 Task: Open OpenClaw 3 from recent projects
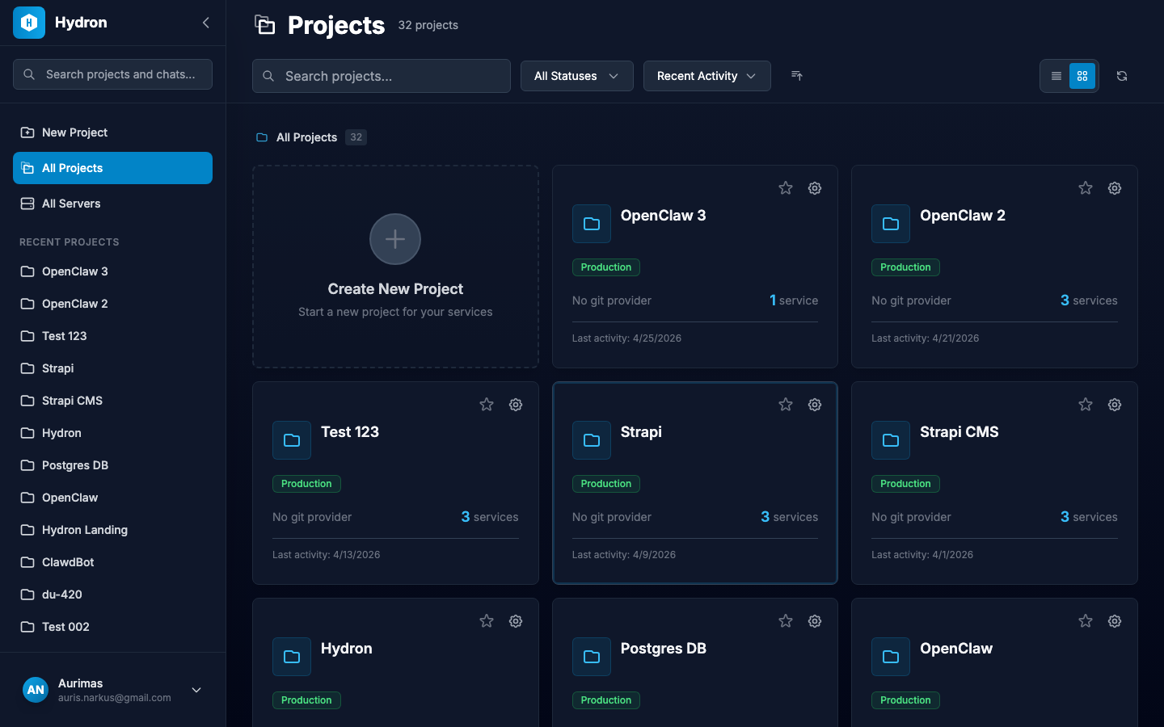coord(112,271)
